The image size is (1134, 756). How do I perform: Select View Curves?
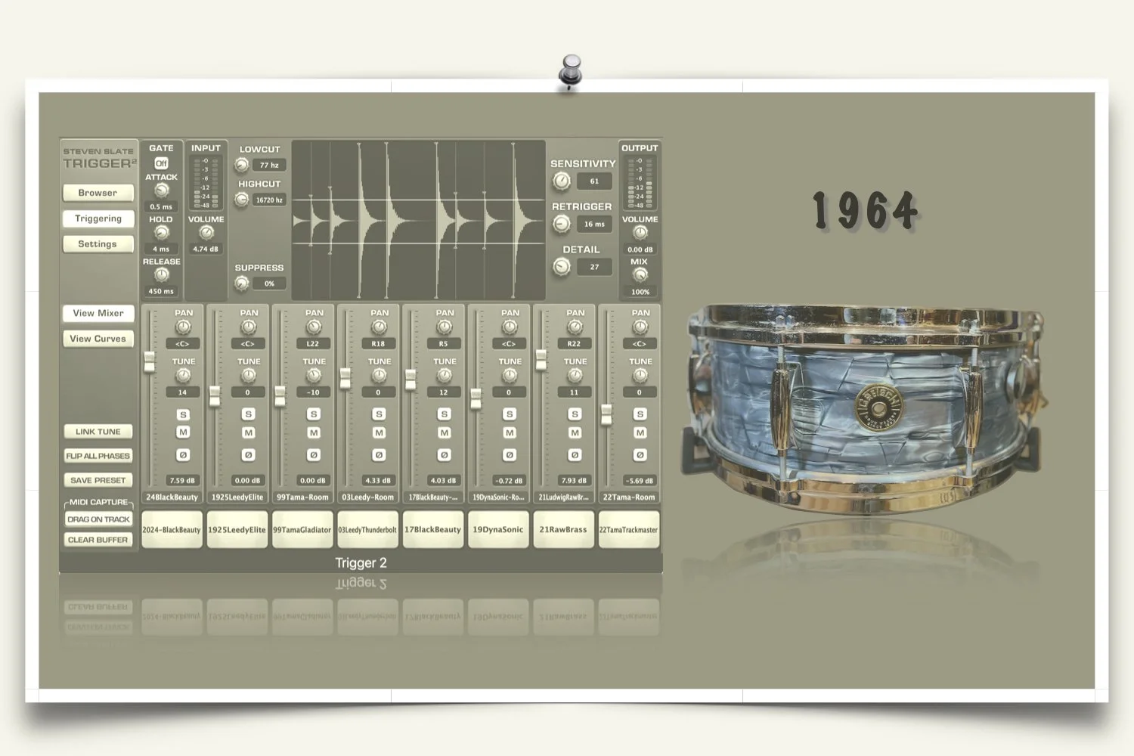point(98,339)
